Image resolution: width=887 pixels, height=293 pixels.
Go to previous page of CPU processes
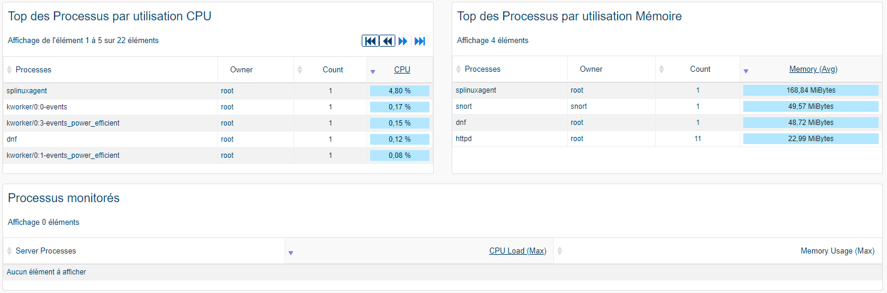pyautogui.click(x=388, y=41)
